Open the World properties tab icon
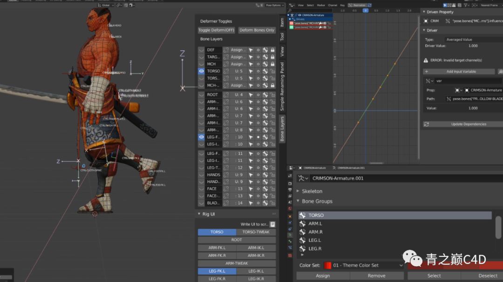 click(290, 209)
